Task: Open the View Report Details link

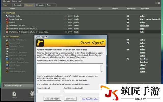Action: point(90,99)
